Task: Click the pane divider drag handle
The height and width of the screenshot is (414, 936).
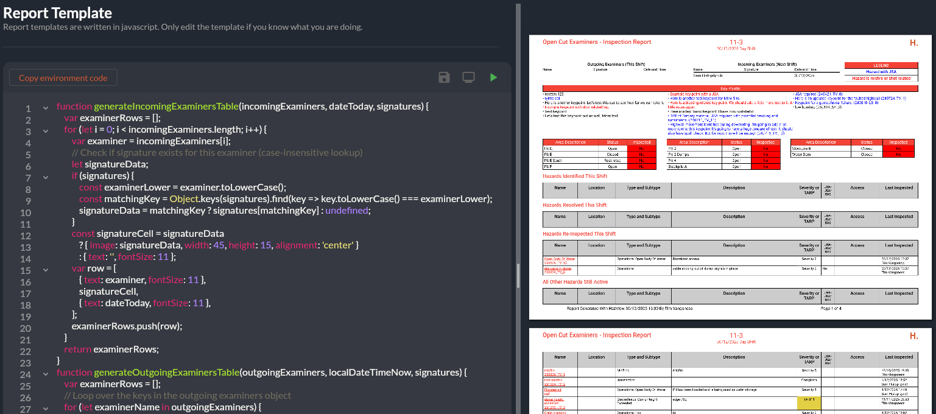Action: 518,275
